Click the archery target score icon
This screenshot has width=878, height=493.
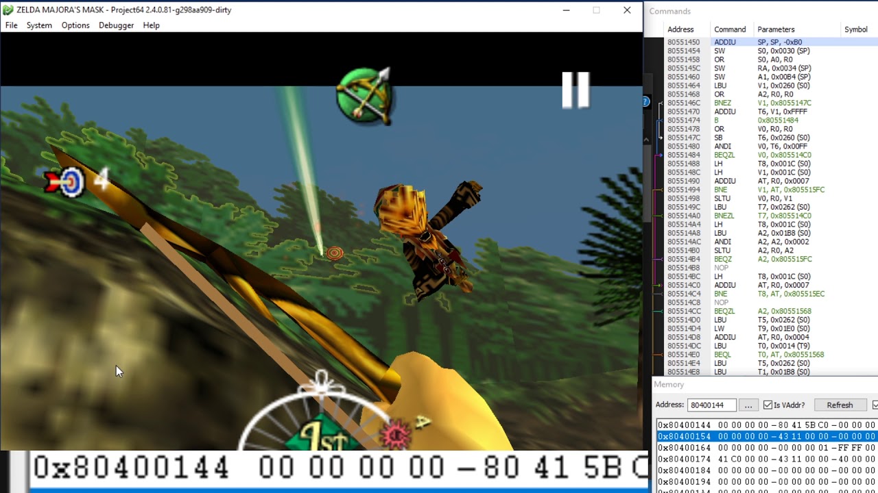(x=64, y=182)
